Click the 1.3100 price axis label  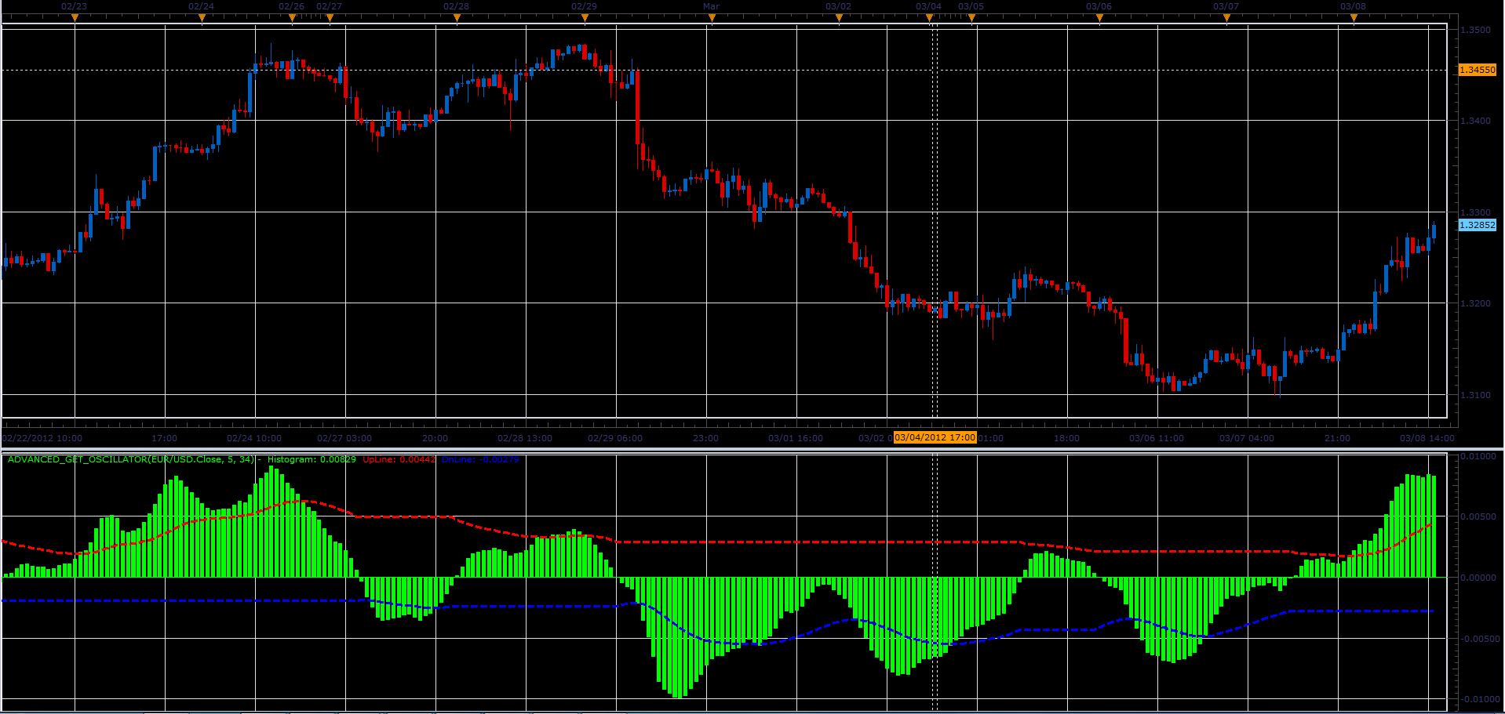tap(1475, 395)
